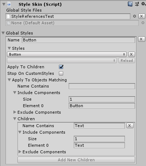
Task: Delete the Button global style entry
Action: [x=141, y=39]
